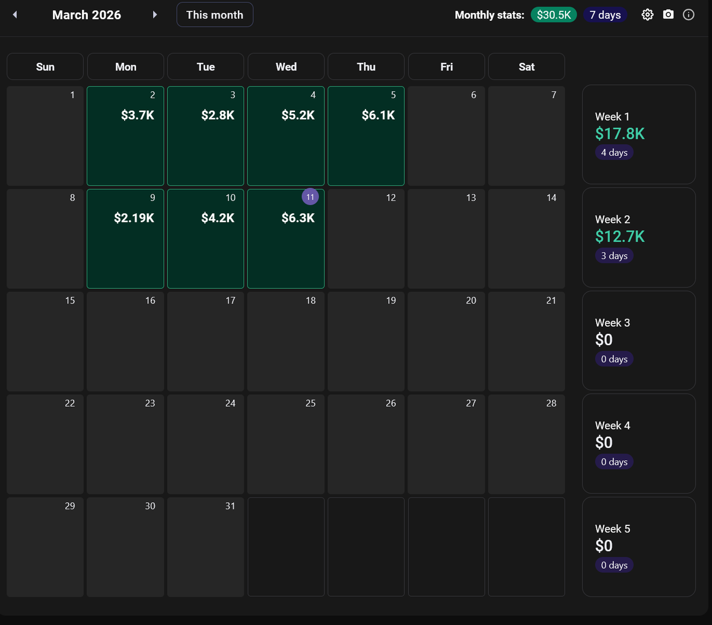Select the empty March 14 cell
712x625 pixels.
tap(527, 239)
